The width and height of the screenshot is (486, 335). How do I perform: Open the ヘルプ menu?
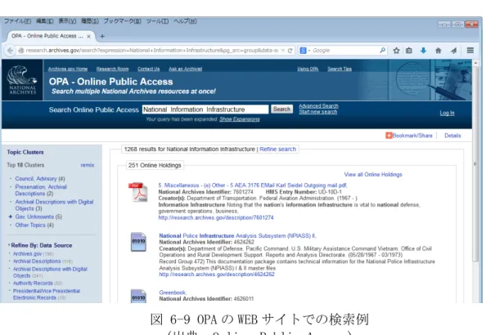point(185,21)
